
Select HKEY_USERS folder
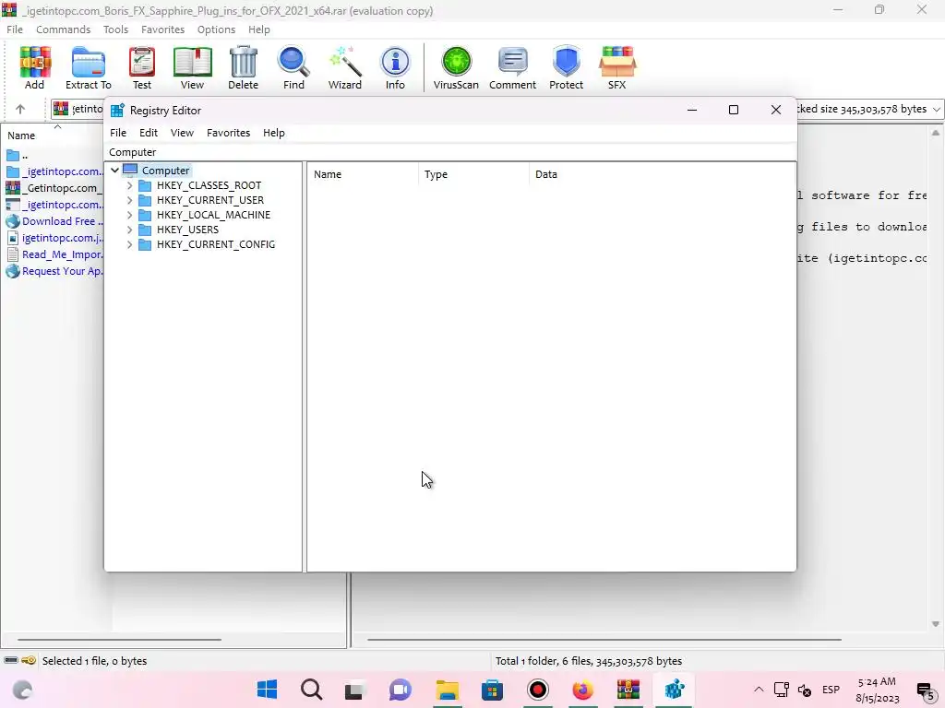[x=187, y=230]
